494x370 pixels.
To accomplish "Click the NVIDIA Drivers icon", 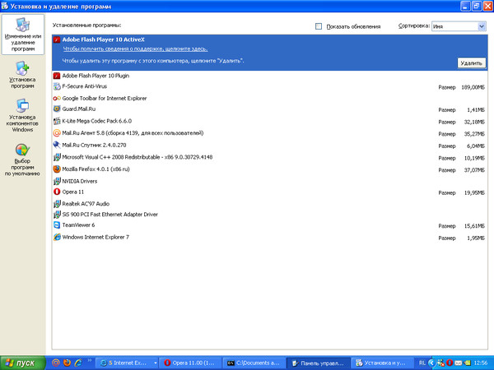I will (x=57, y=181).
